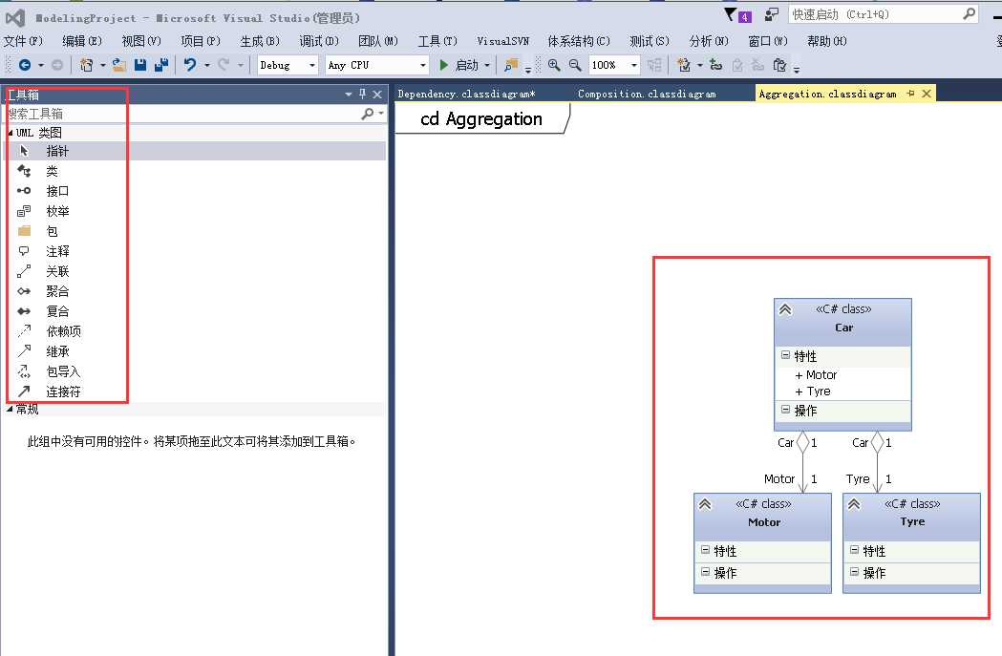
Task: Select the composition tool (复合)
Action: pyautogui.click(x=194, y=311)
